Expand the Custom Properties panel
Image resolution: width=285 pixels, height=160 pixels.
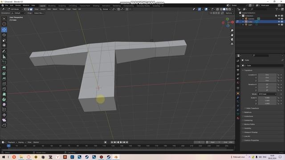[x=251, y=140]
